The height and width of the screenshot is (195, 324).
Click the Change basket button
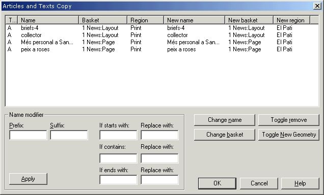[224, 135]
